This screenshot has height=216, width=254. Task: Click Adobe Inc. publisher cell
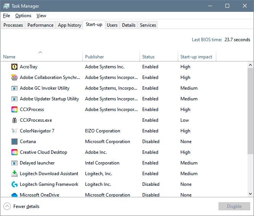pos(96,152)
